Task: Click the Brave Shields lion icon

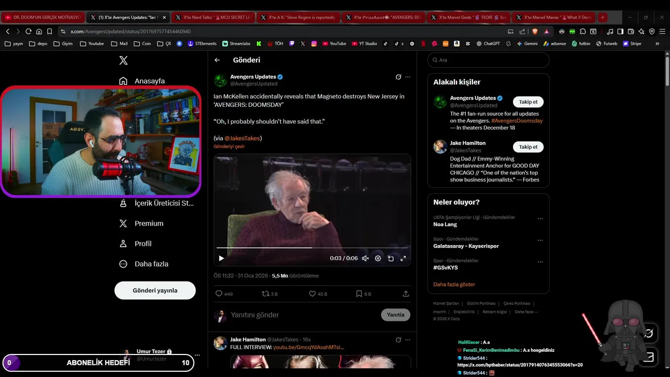Action: tap(535, 31)
